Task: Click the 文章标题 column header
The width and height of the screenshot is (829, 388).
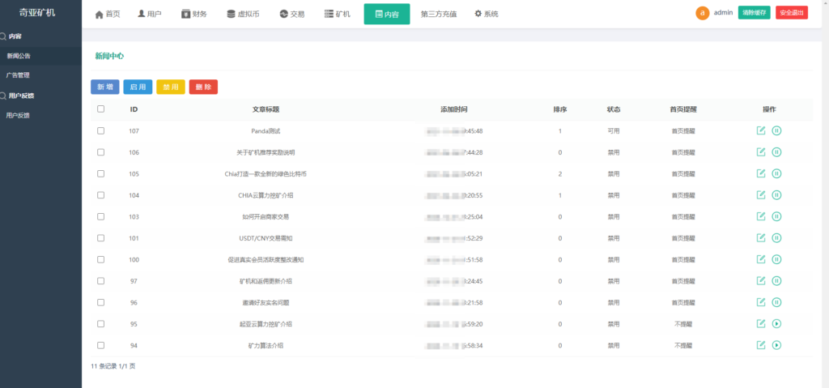Action: pos(266,109)
